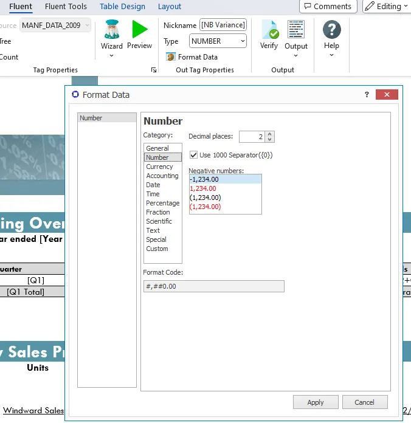Decrease decimal places with down arrow

[x=269, y=139]
